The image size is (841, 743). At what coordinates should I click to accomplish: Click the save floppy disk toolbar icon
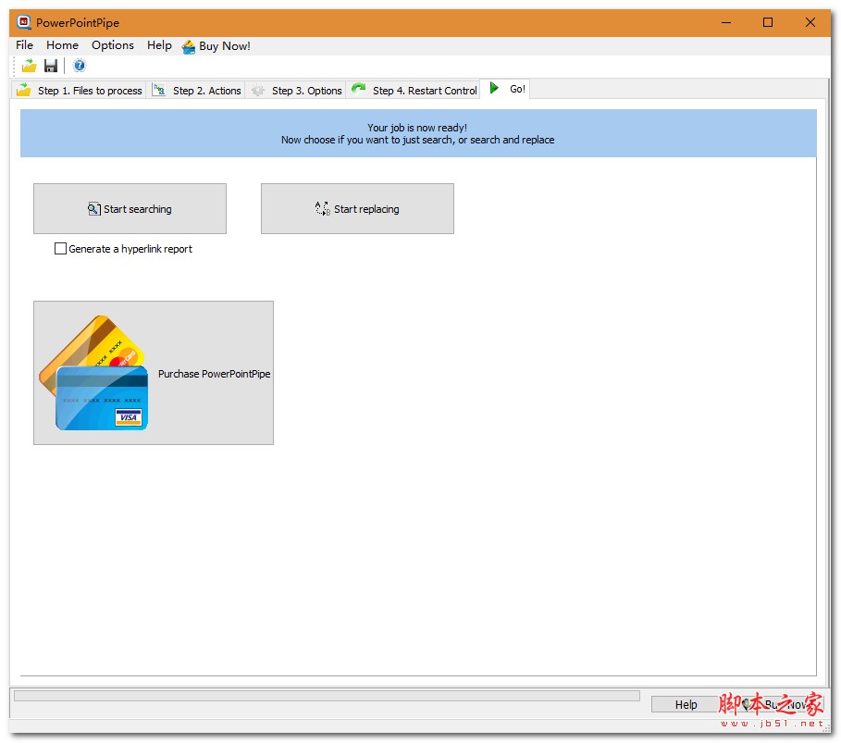coord(51,66)
